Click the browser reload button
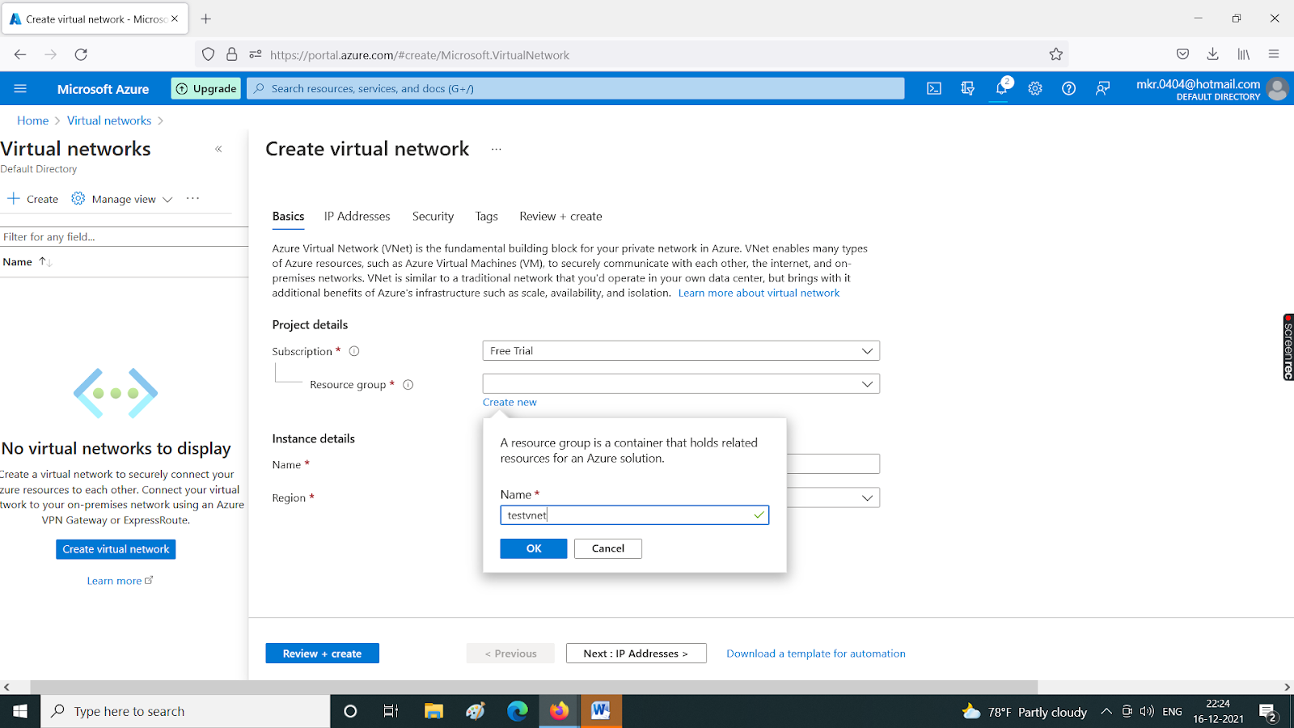The width and height of the screenshot is (1294, 728). 81,55
